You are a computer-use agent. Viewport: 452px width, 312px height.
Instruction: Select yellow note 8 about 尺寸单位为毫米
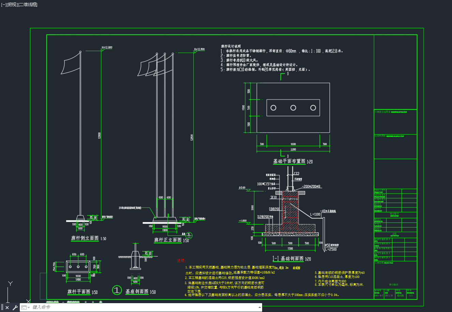(339, 285)
